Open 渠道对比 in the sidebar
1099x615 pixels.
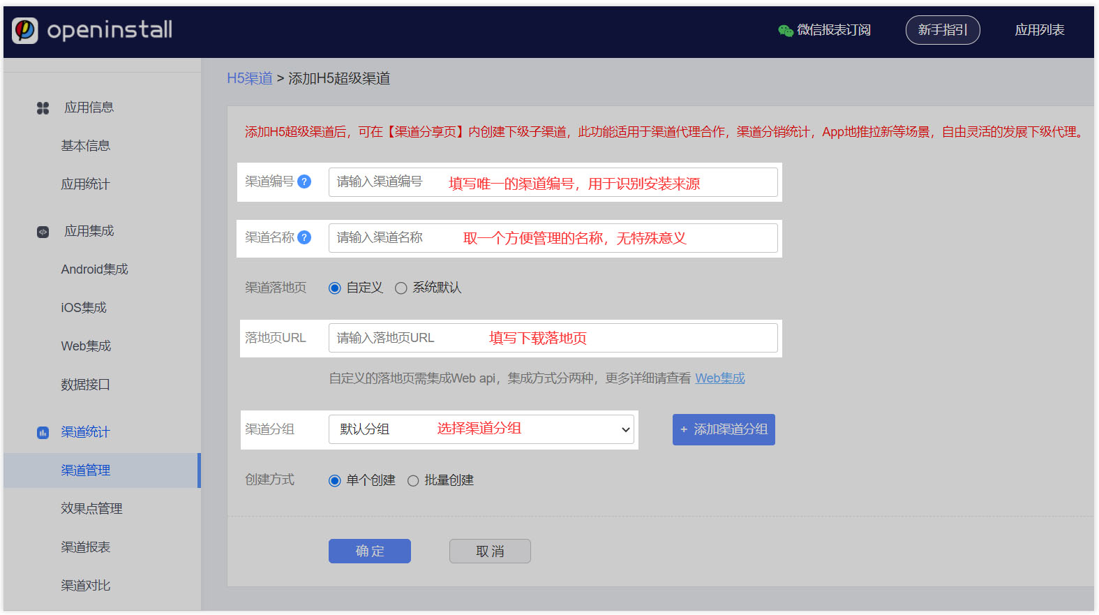tap(85, 586)
